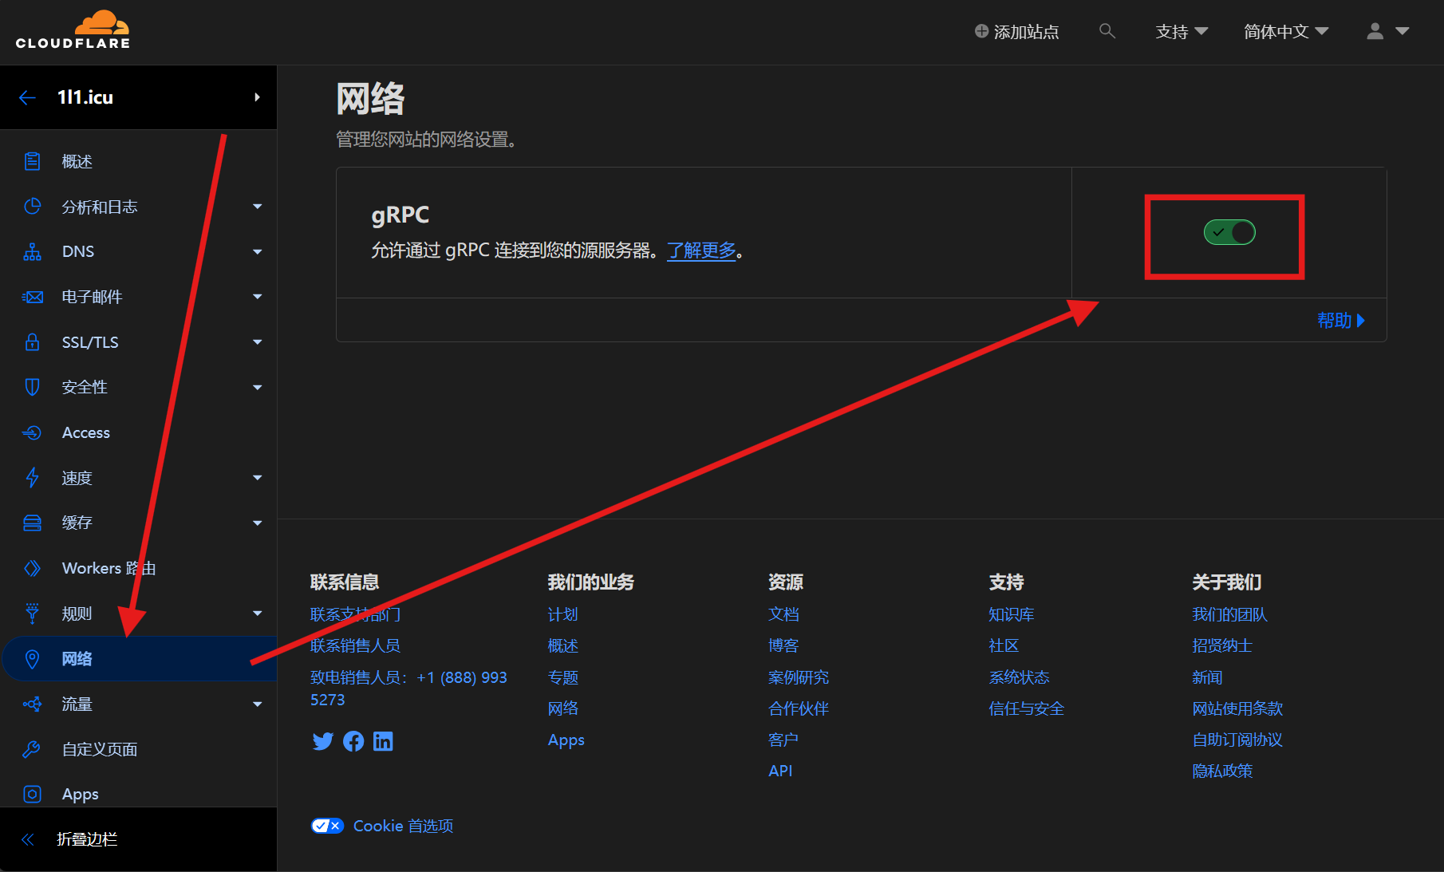Expand the DNS submenu arrow
Image resolution: width=1444 pixels, height=872 pixels.
point(257,252)
